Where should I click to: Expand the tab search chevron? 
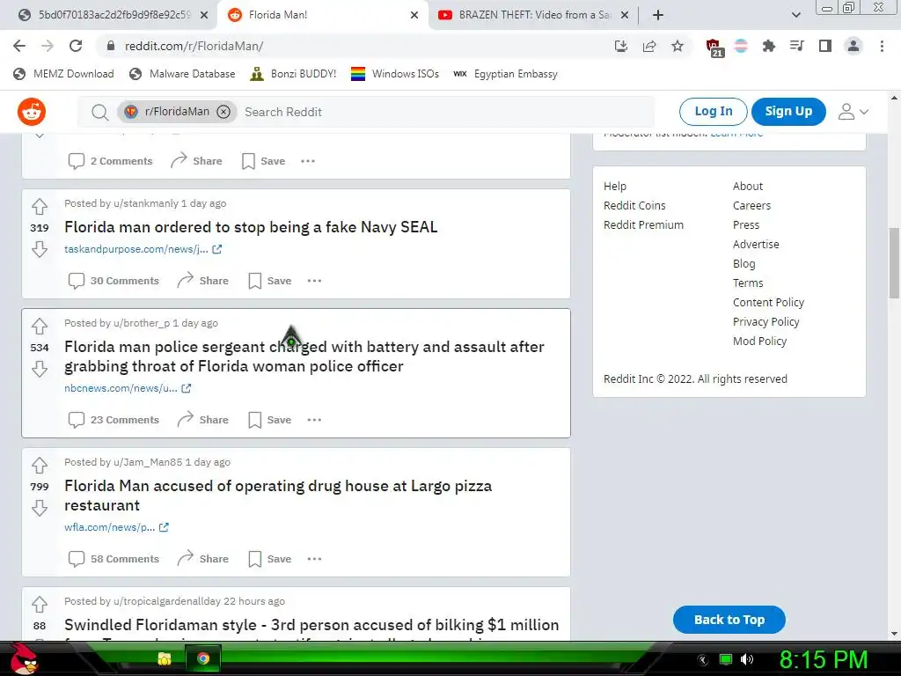pos(795,15)
